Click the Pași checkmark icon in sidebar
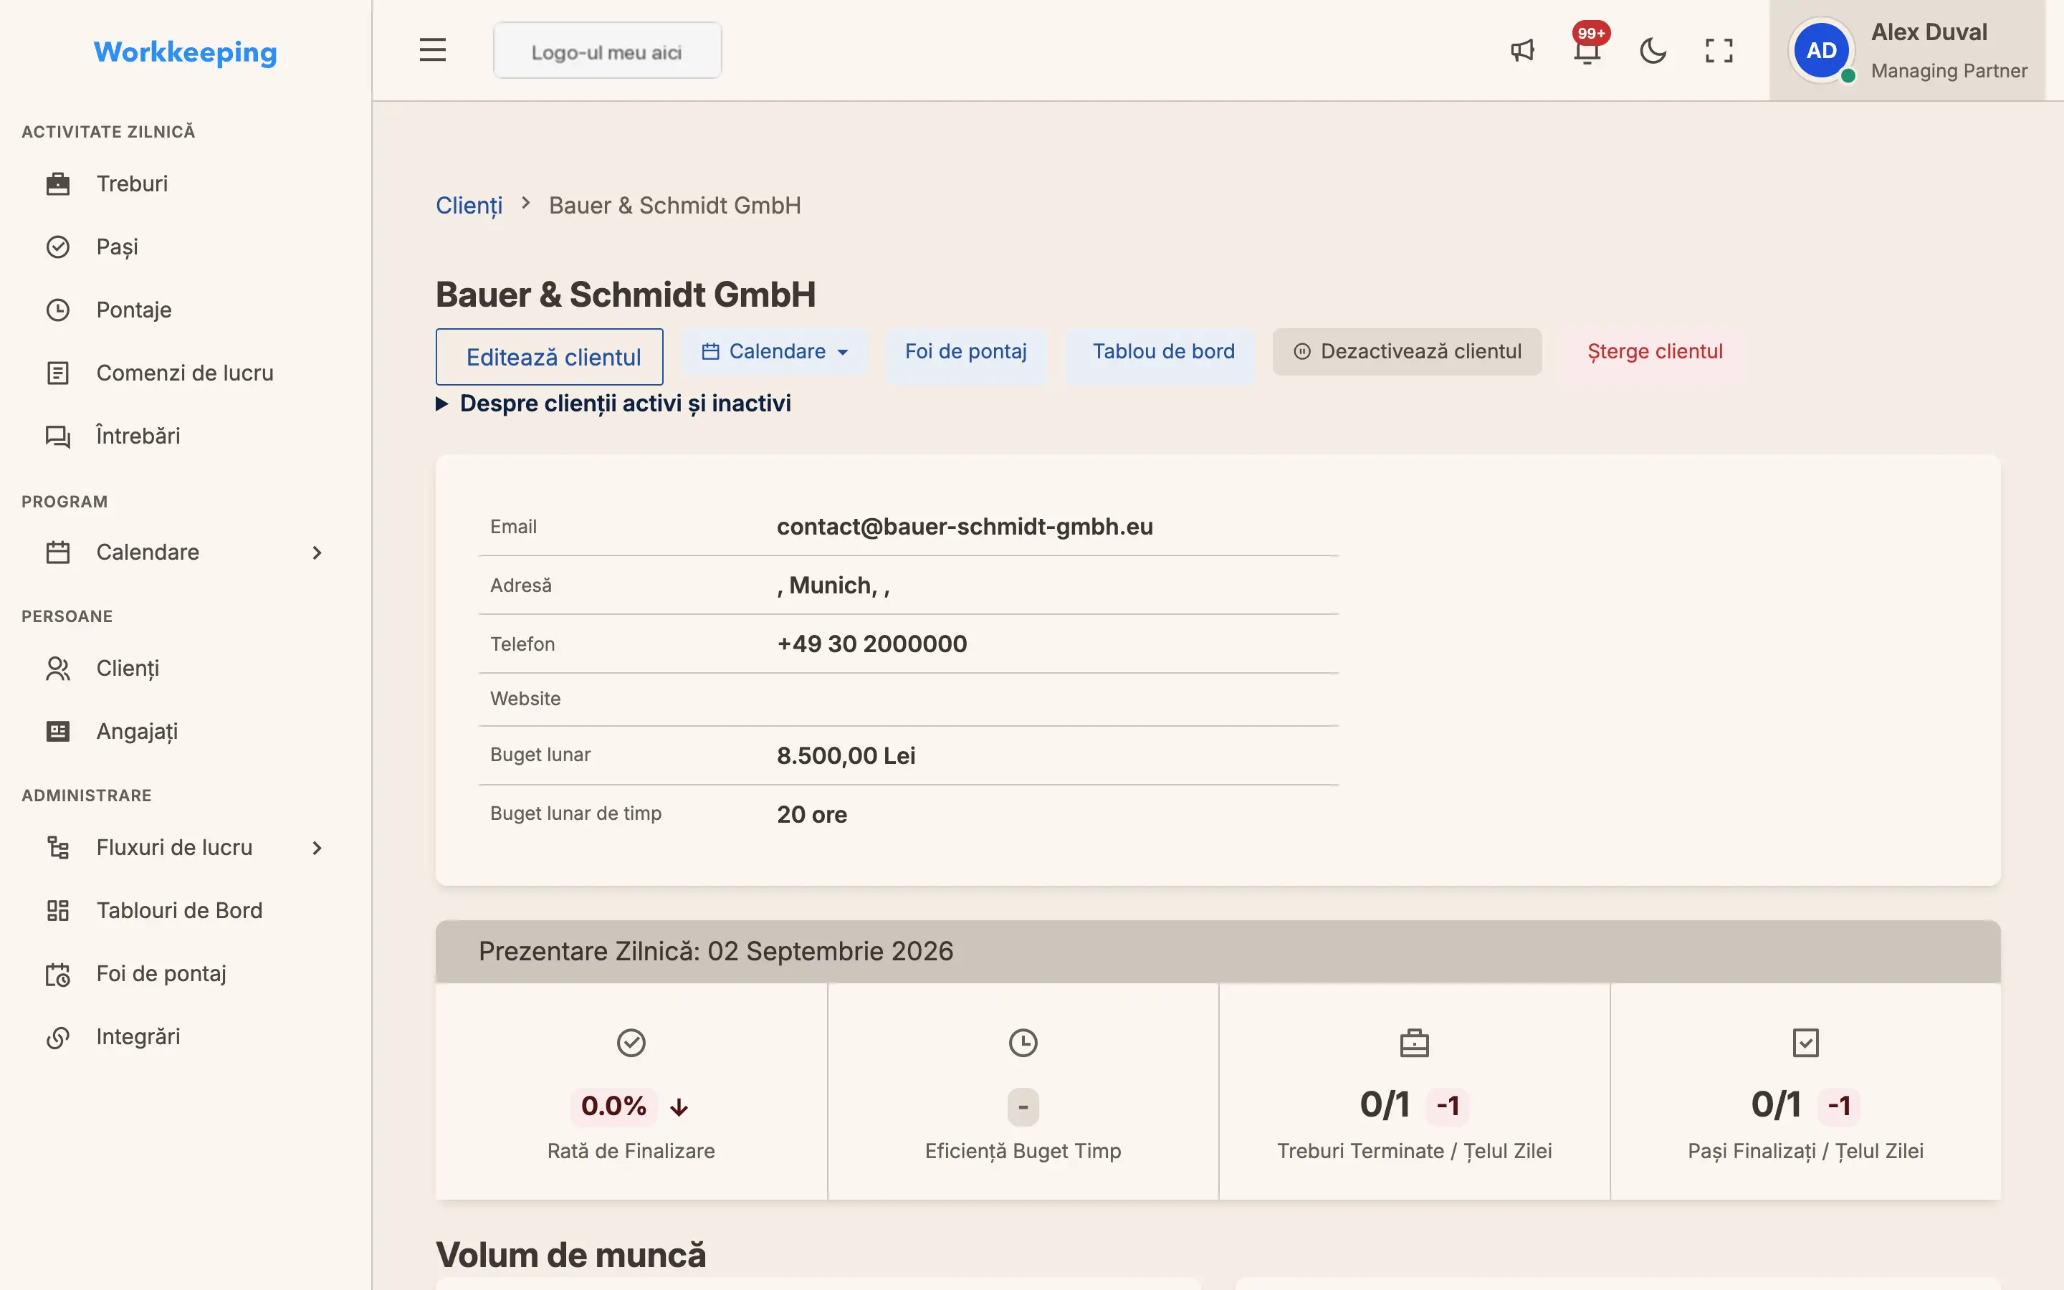 coord(58,247)
